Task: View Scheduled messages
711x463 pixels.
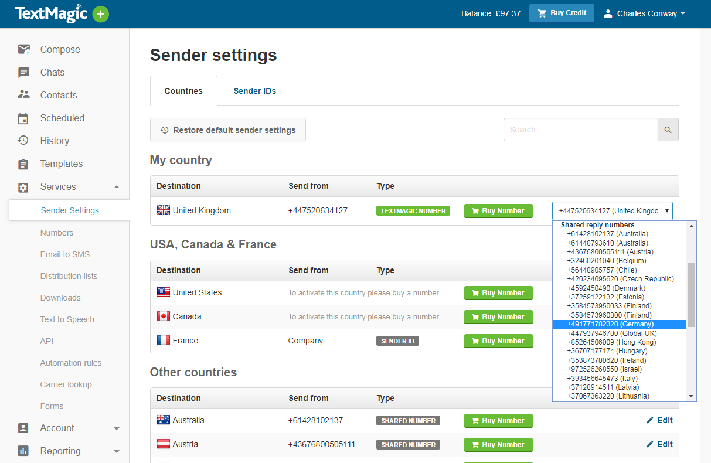Action: click(62, 118)
